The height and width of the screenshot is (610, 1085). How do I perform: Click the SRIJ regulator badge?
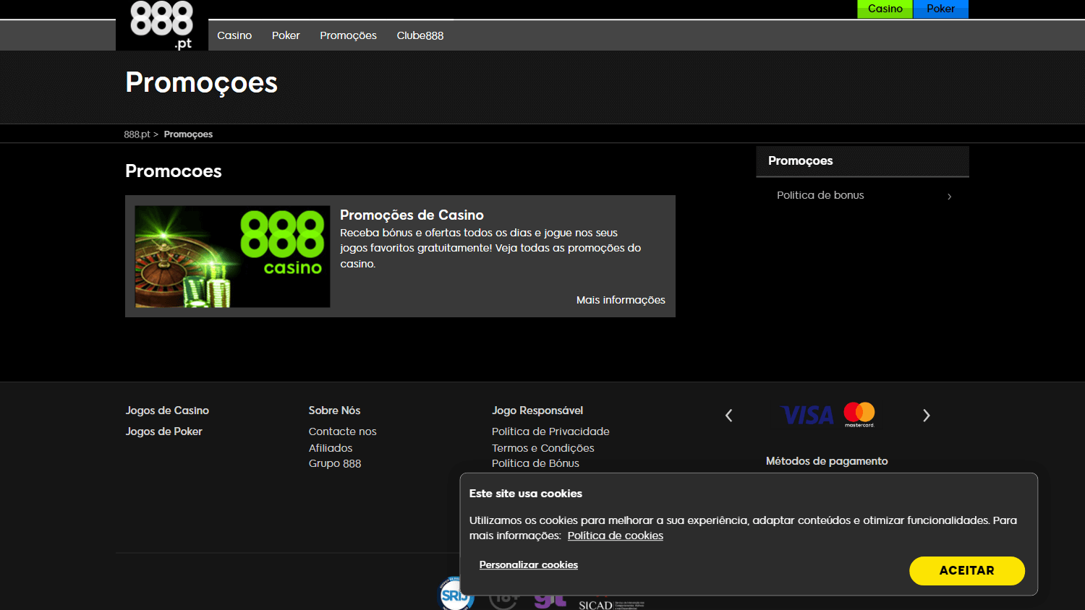(x=456, y=594)
